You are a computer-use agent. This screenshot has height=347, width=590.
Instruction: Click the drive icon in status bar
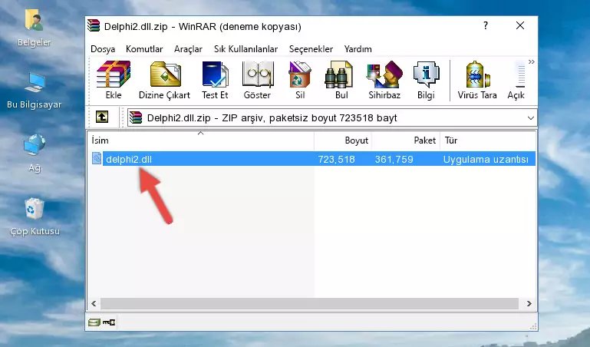click(94, 322)
